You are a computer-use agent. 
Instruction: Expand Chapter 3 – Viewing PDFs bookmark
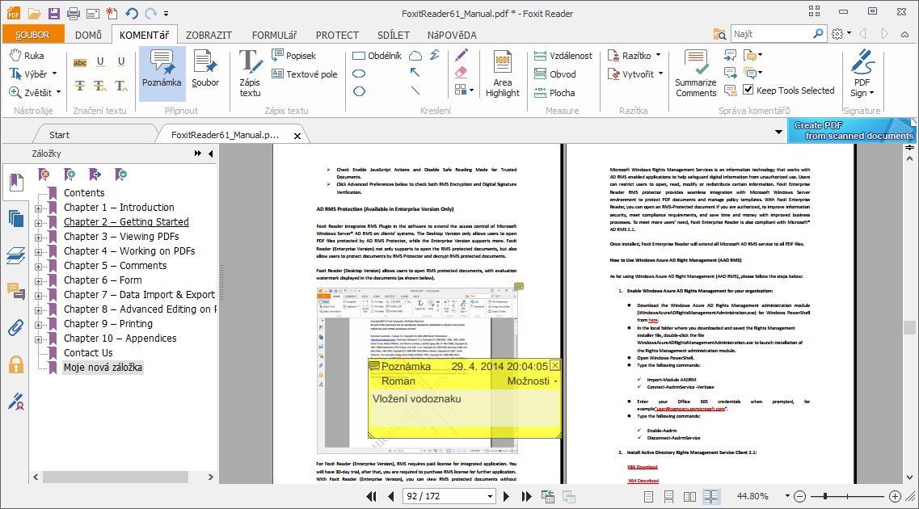click(x=38, y=238)
